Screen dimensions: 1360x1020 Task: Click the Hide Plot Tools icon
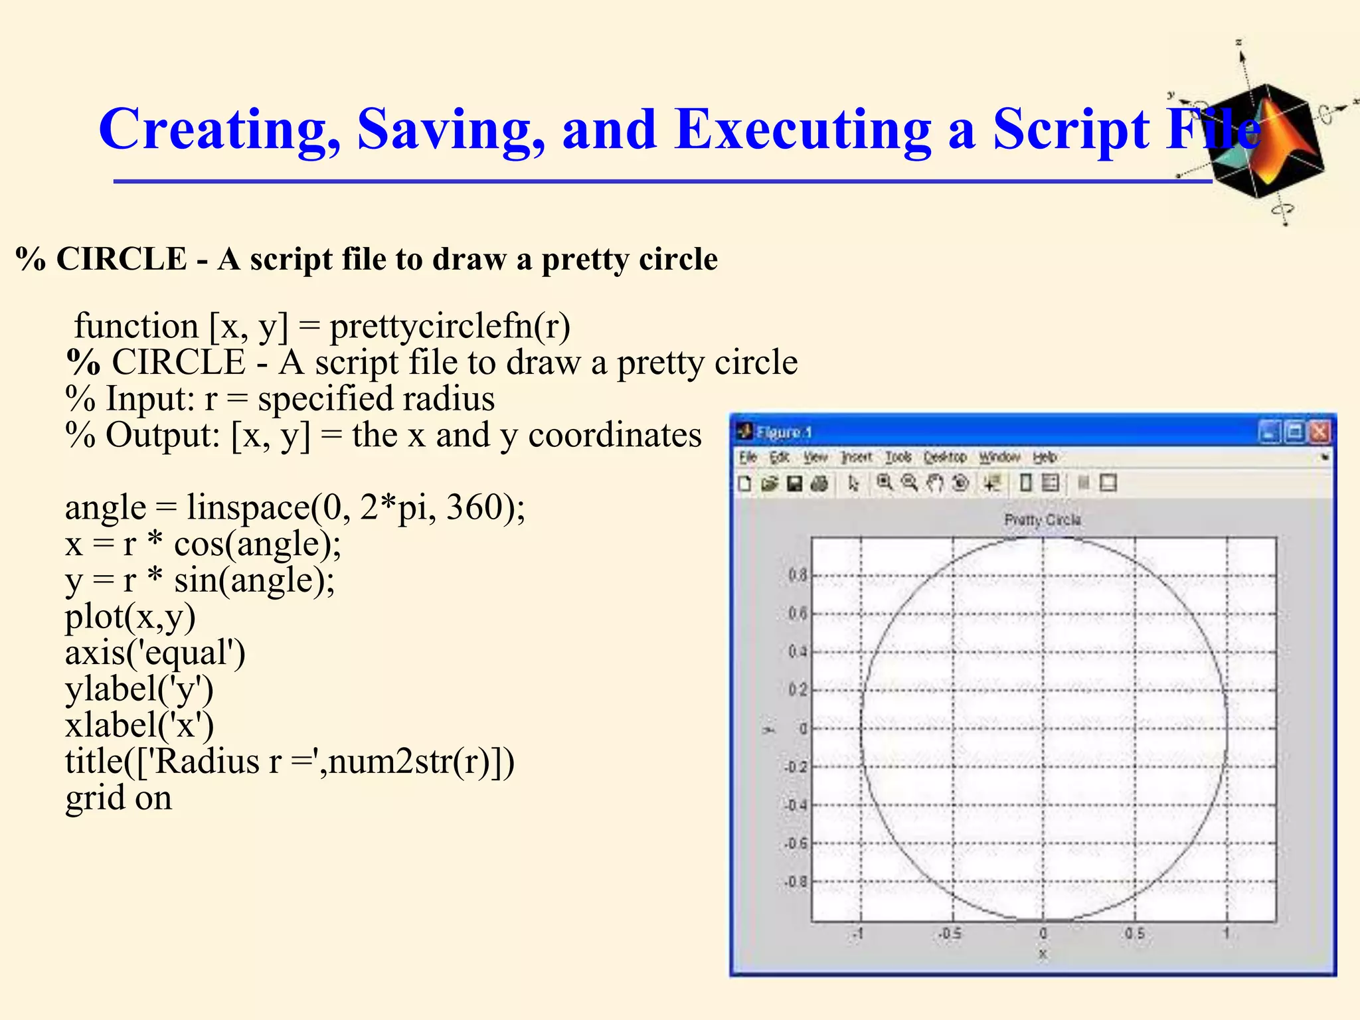(x=1083, y=483)
